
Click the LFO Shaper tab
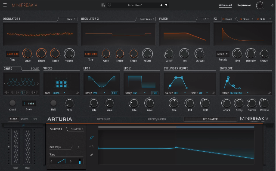point(210,119)
